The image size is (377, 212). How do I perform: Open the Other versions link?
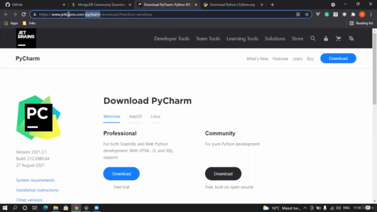29,200
